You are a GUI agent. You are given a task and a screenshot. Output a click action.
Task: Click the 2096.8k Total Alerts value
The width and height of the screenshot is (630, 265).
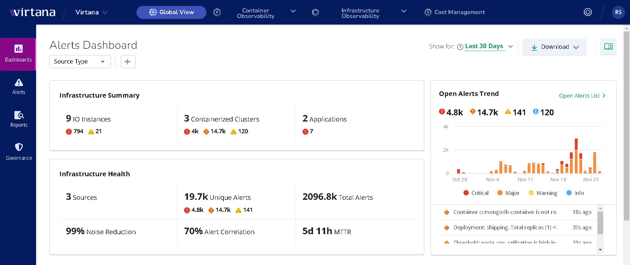[x=338, y=197]
